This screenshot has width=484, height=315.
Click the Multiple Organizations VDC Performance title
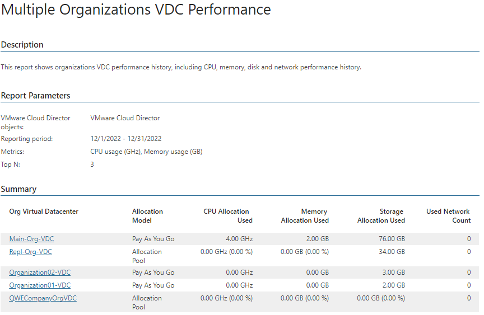[136, 10]
